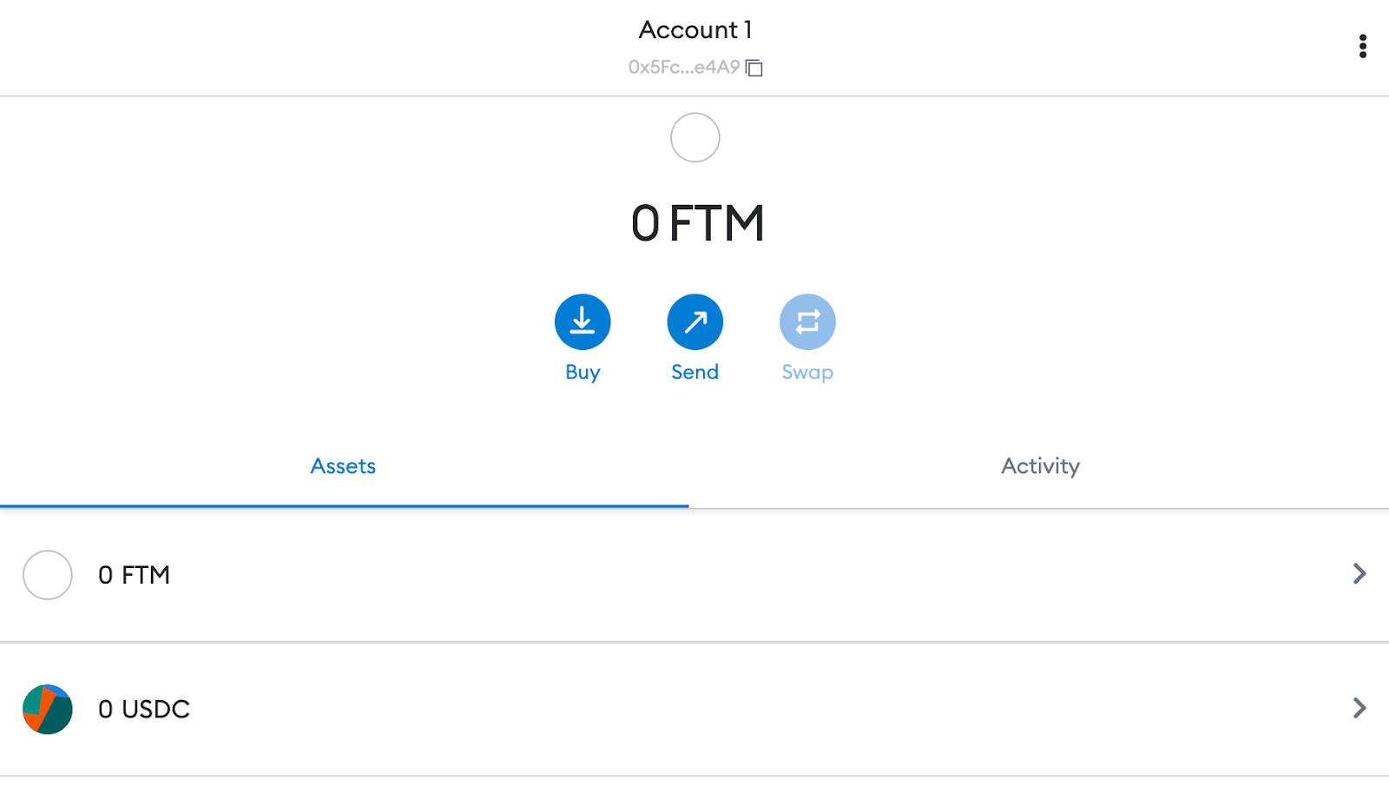The height and width of the screenshot is (786, 1389).
Task: Click the Send text label
Action: (694, 373)
